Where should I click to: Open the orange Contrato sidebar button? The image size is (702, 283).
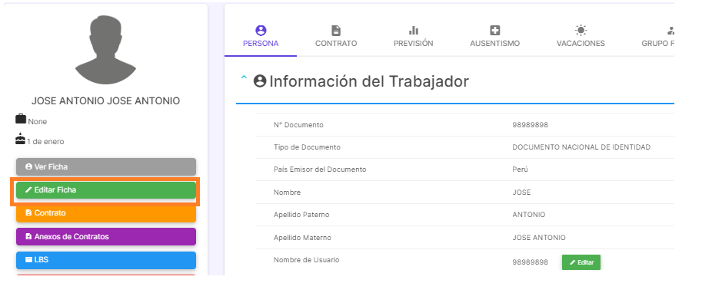106,213
